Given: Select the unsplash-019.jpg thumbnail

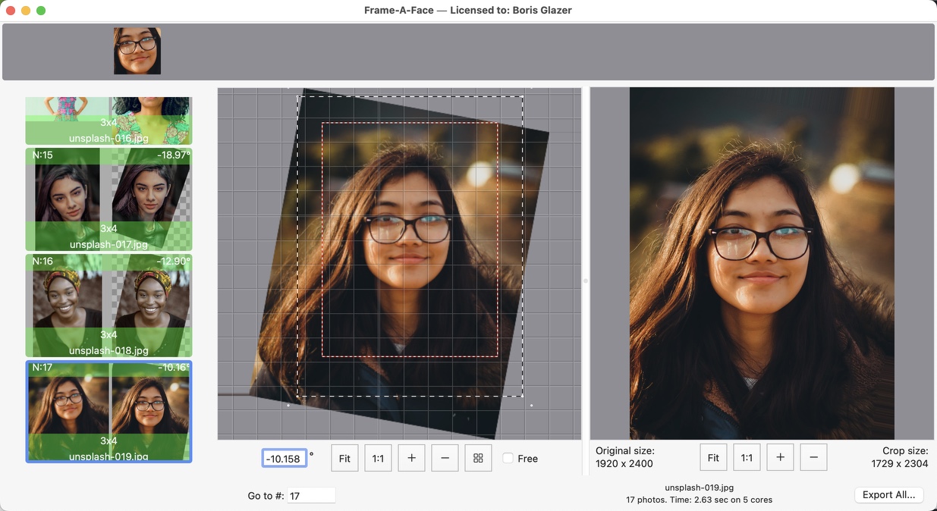Looking at the screenshot, I should (108, 411).
